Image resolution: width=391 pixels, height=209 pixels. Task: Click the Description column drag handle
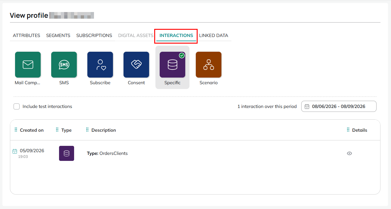(x=87, y=130)
